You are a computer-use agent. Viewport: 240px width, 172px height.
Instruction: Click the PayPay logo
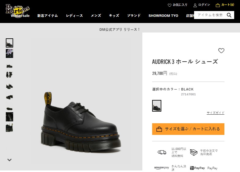[197, 168]
